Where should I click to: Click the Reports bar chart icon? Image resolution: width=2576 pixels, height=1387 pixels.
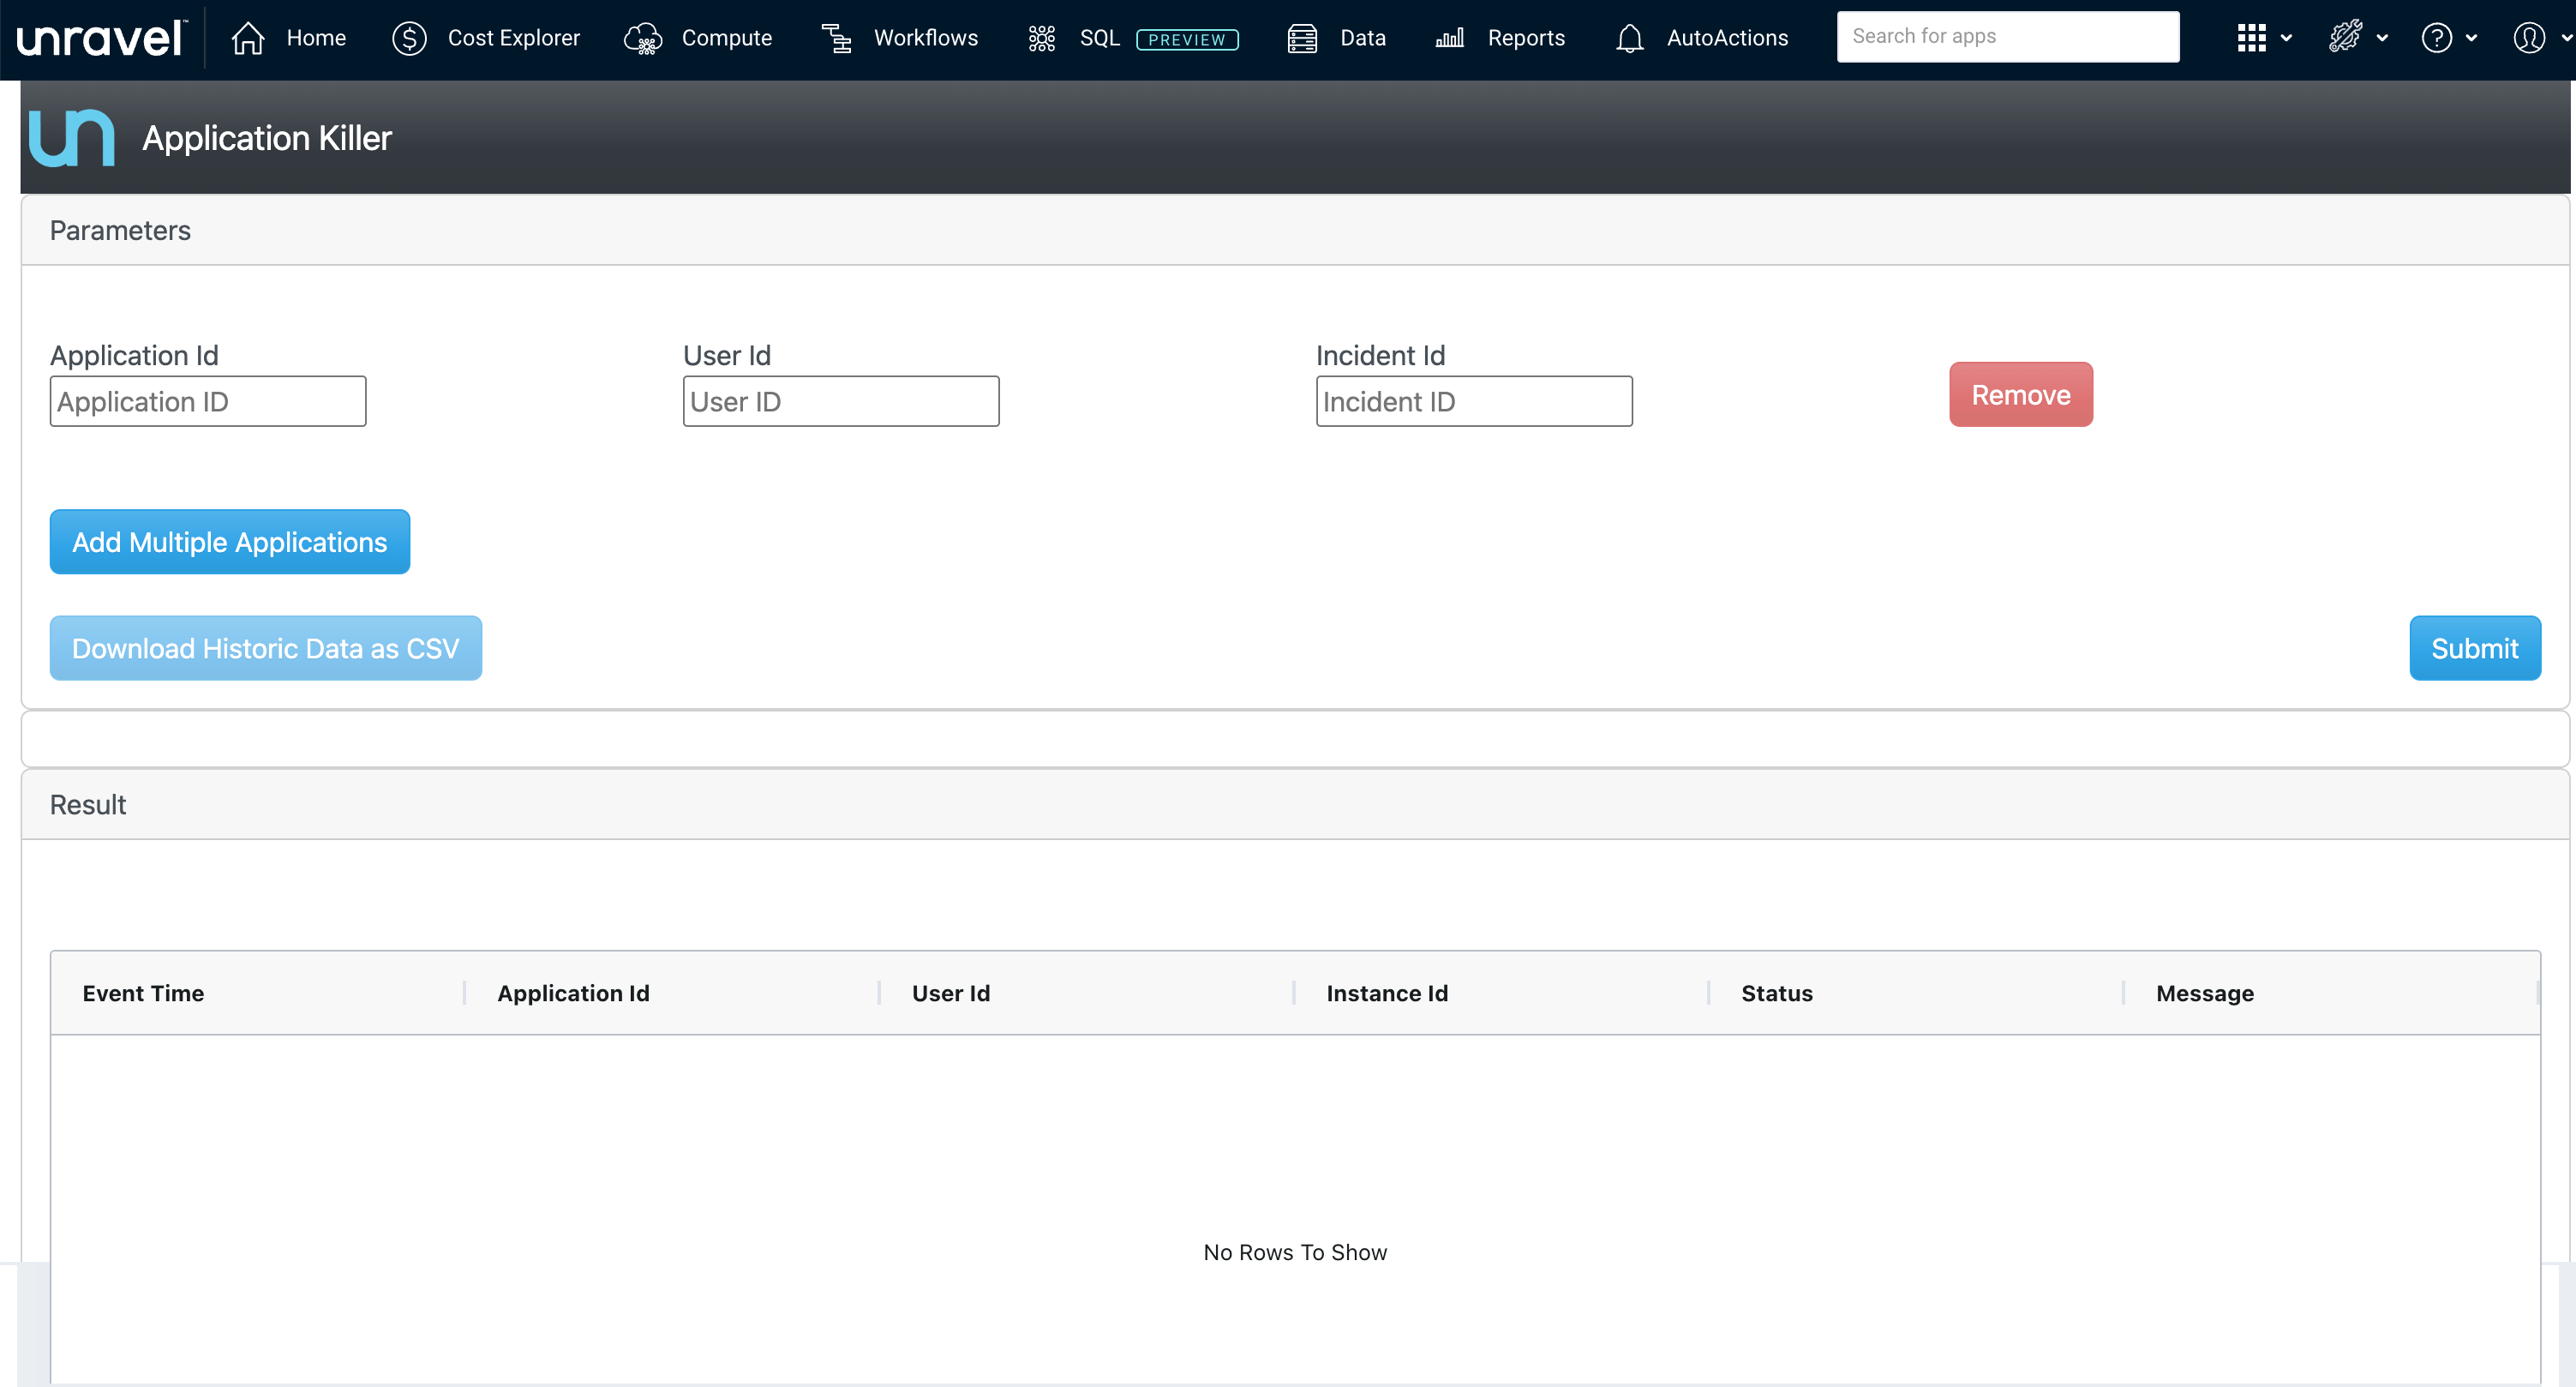pyautogui.click(x=1449, y=38)
